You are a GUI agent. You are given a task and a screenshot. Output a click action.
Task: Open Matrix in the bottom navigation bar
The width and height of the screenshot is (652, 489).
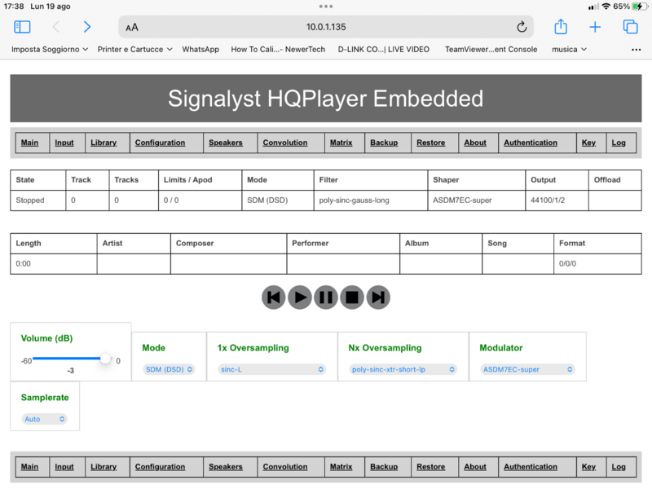tap(341, 467)
